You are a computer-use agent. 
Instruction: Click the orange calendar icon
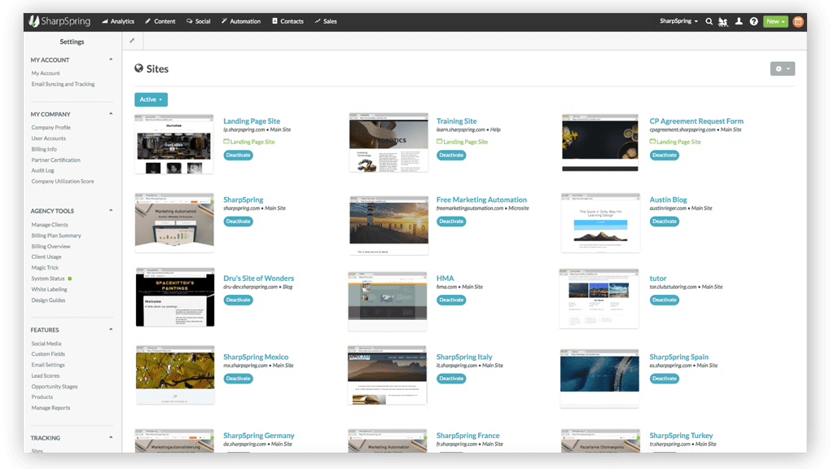click(x=798, y=21)
